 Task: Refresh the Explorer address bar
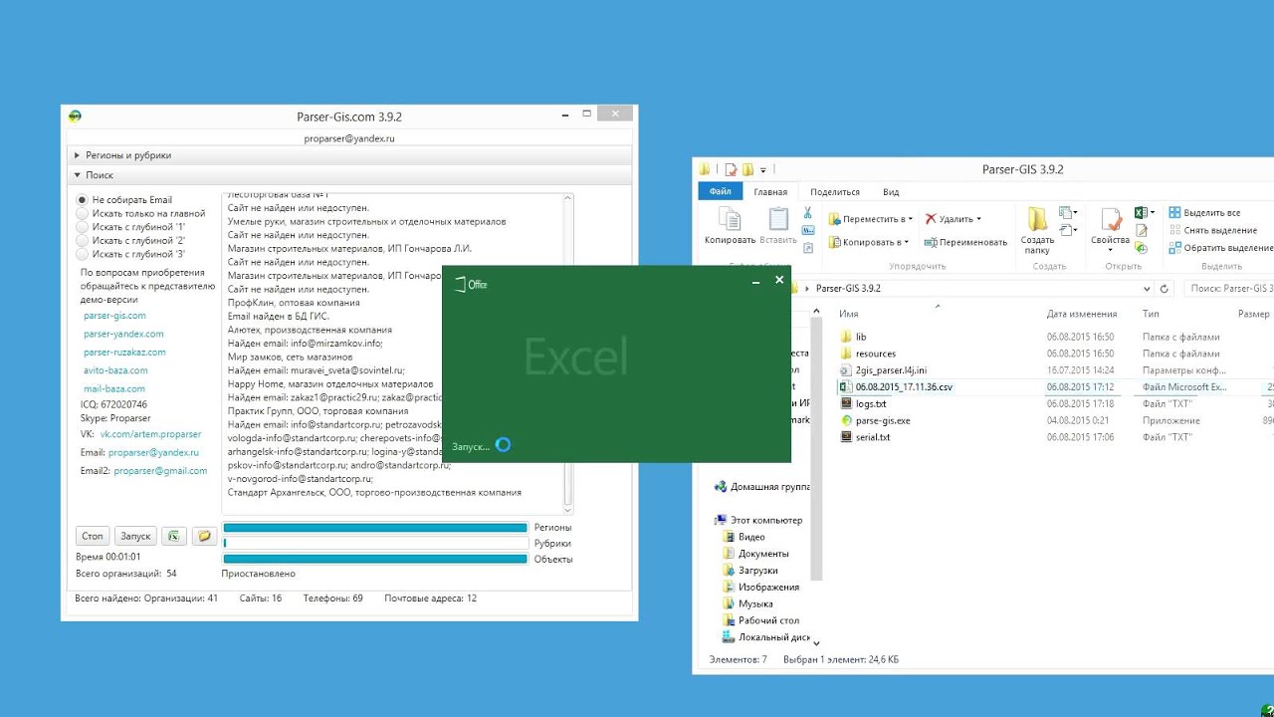[1164, 288]
